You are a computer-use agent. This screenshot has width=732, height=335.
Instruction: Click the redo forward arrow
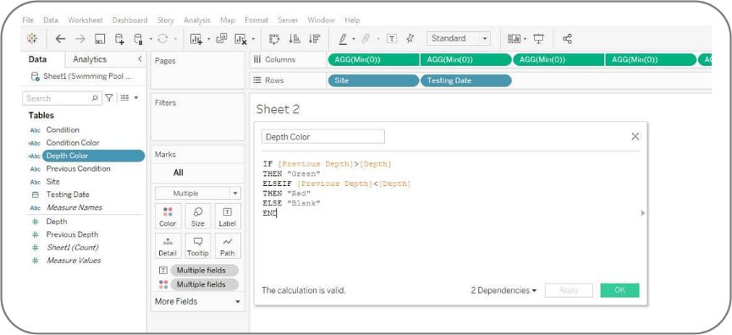[x=80, y=39]
